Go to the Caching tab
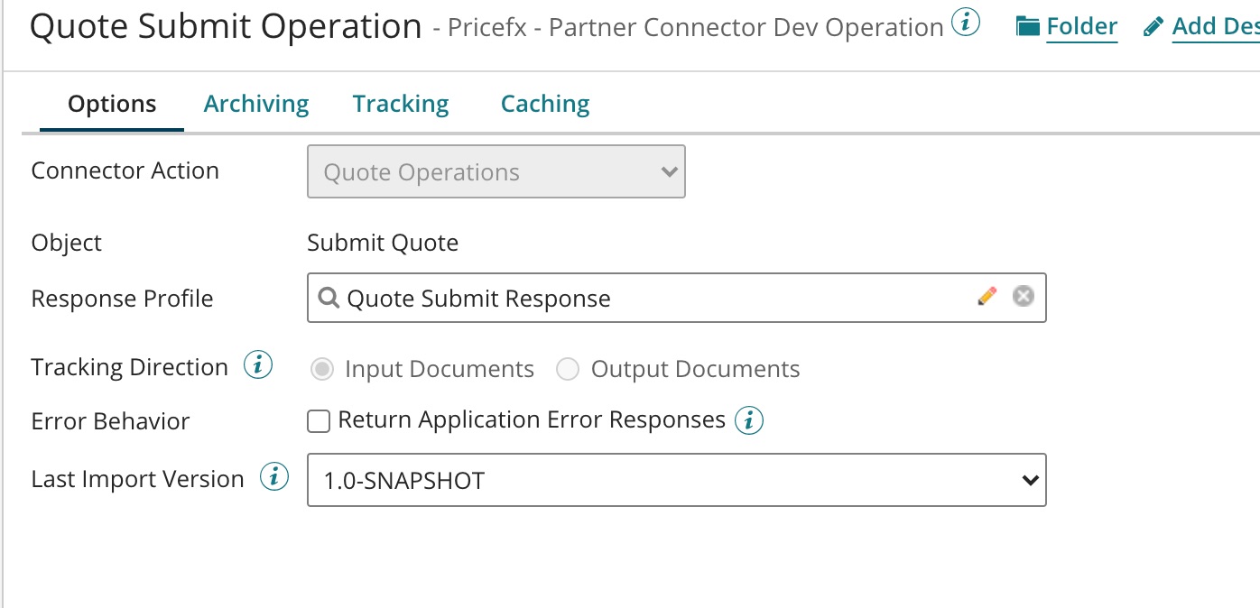This screenshot has width=1260, height=608. 545,105
